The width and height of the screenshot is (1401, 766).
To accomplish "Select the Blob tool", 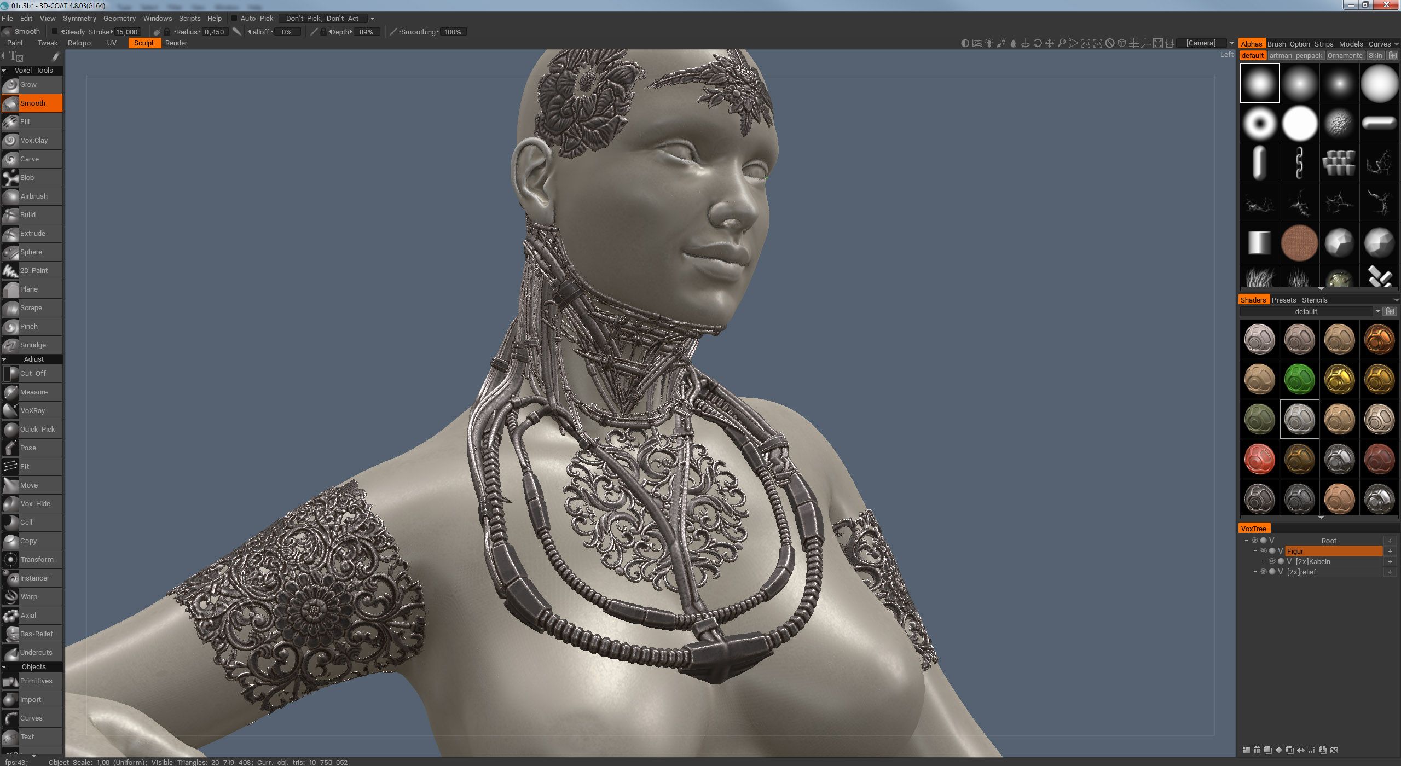I will pyautogui.click(x=32, y=178).
